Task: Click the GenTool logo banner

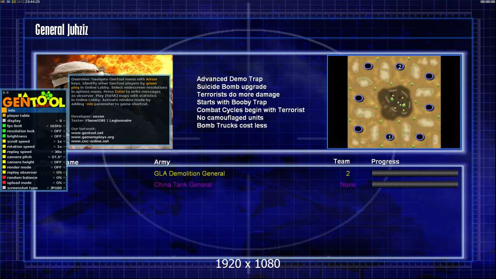Action: coord(34,99)
